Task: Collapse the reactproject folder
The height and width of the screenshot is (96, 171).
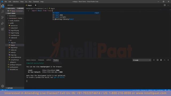Action: (x=15, y=18)
